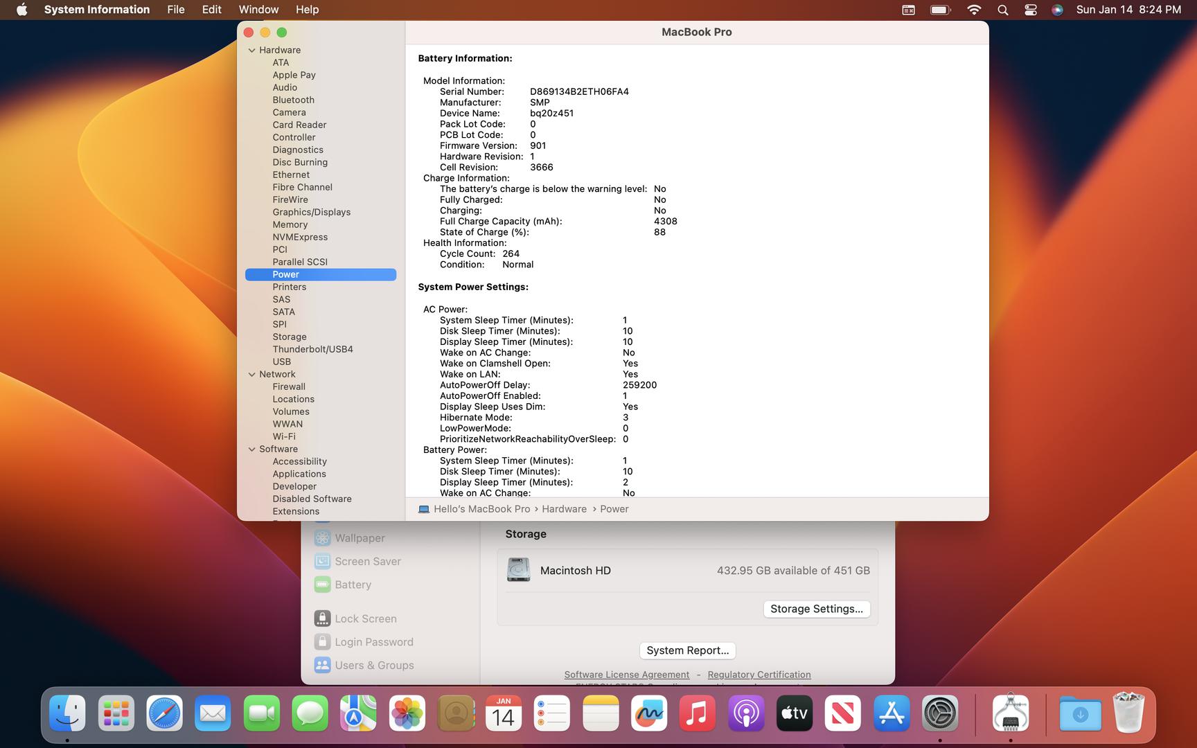Click Hardware in the path bar
The height and width of the screenshot is (748, 1197).
point(564,509)
